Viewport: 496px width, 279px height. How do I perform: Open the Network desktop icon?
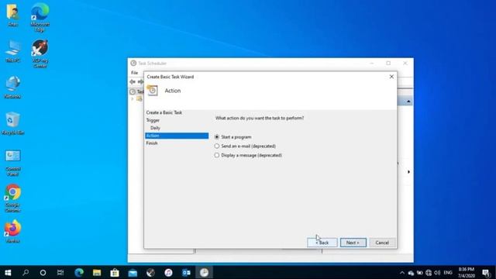coord(12,88)
